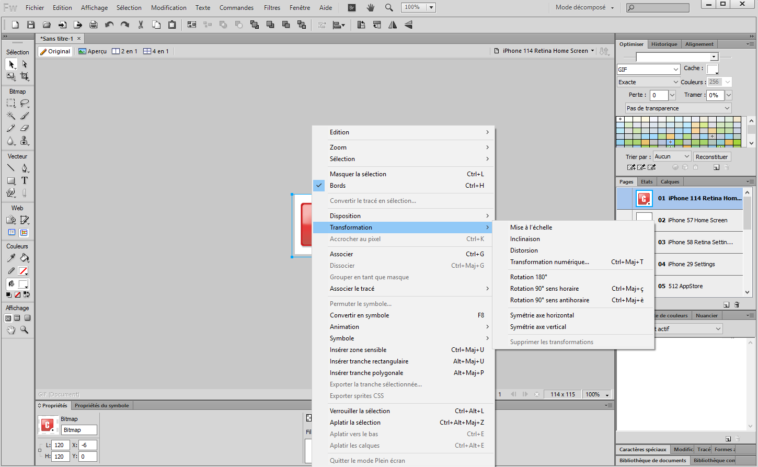Activate the Text tool
This screenshot has width=758, height=467.
coord(24,181)
